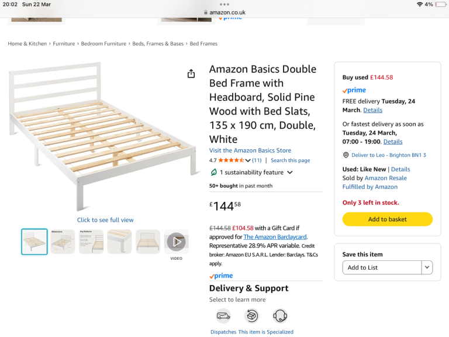The height and width of the screenshot is (337, 449).
Task: Click the star rating graphic
Action: tap(231, 160)
